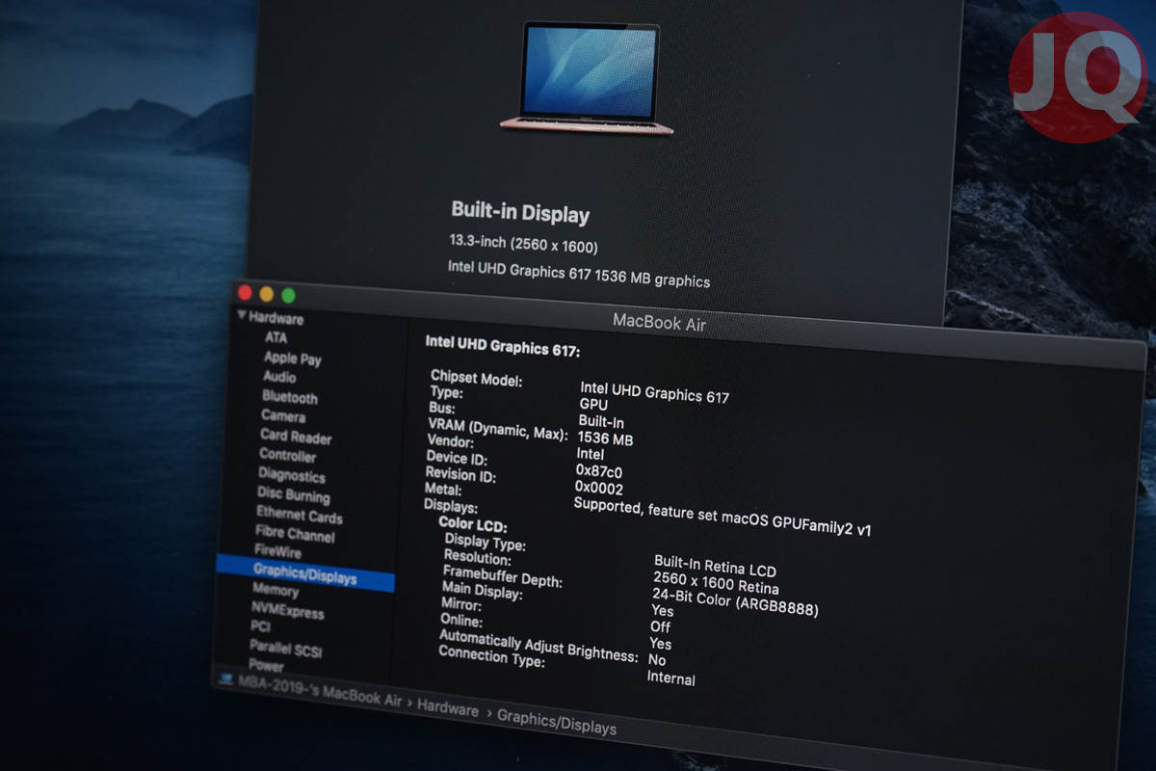
Task: Click the "Built-In Retina LCD" value
Action: (715, 566)
